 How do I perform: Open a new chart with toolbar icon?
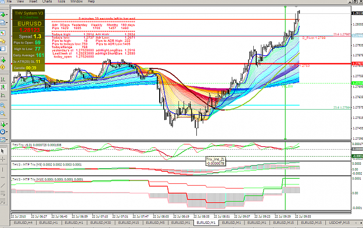pyautogui.click(x=2, y=15)
